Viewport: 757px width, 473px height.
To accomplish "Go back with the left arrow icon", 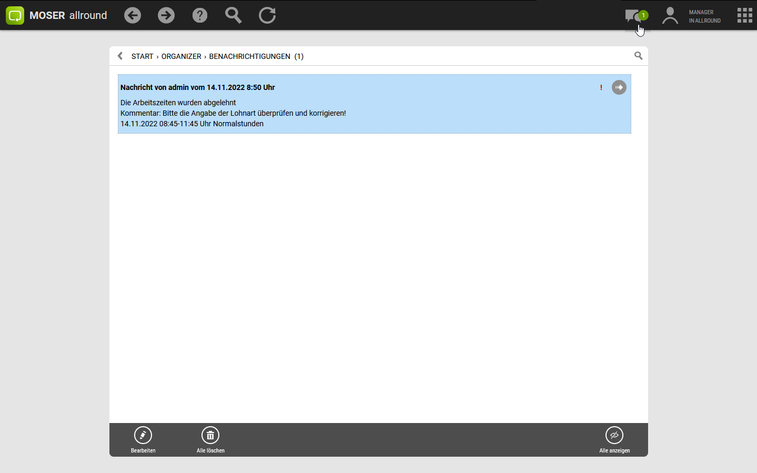I will pos(133,15).
